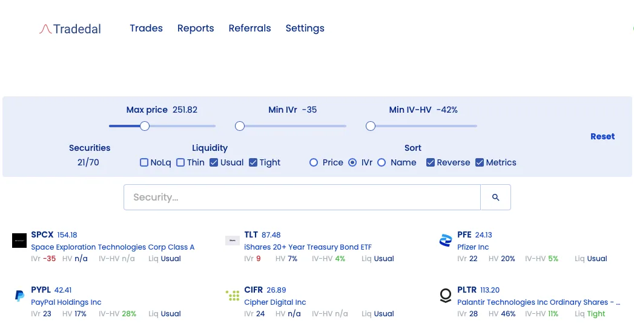634x329 pixels.
Task: Enable the NoLq liquidity checkbox
Action: 144,162
